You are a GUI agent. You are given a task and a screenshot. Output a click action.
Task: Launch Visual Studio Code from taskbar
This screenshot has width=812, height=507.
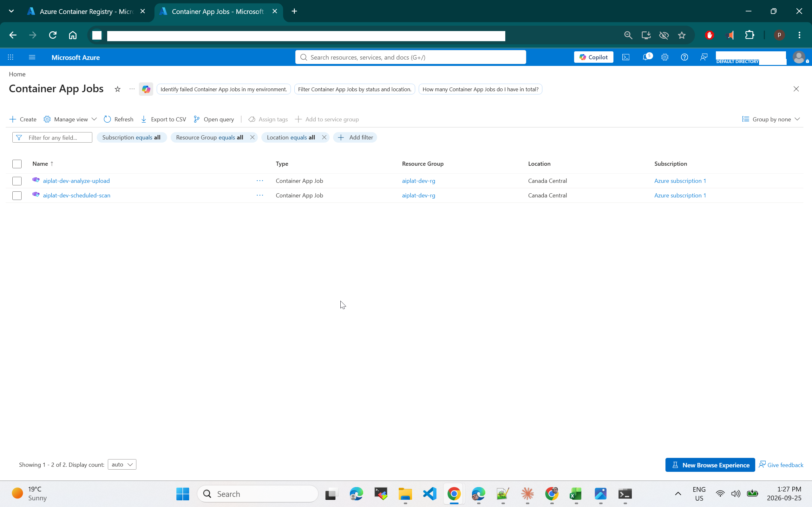pyautogui.click(x=430, y=494)
